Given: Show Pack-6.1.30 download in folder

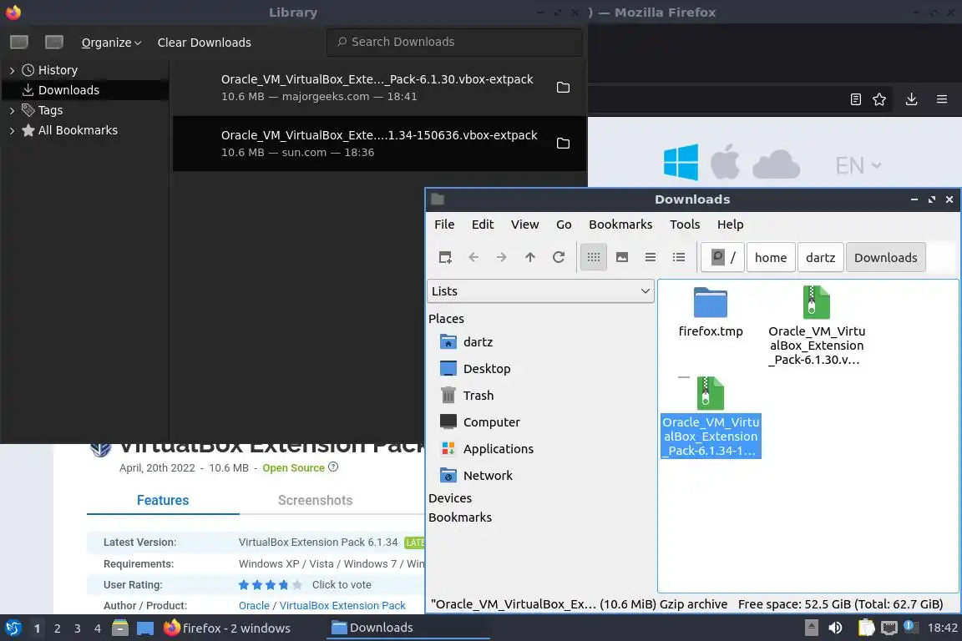Looking at the screenshot, I should point(563,87).
